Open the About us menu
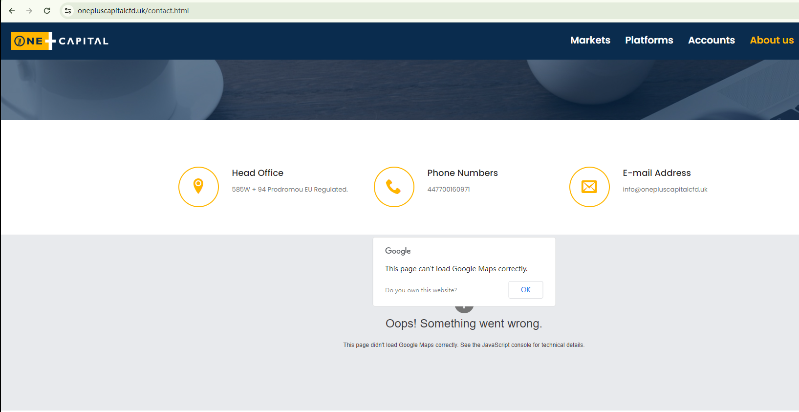 point(772,41)
